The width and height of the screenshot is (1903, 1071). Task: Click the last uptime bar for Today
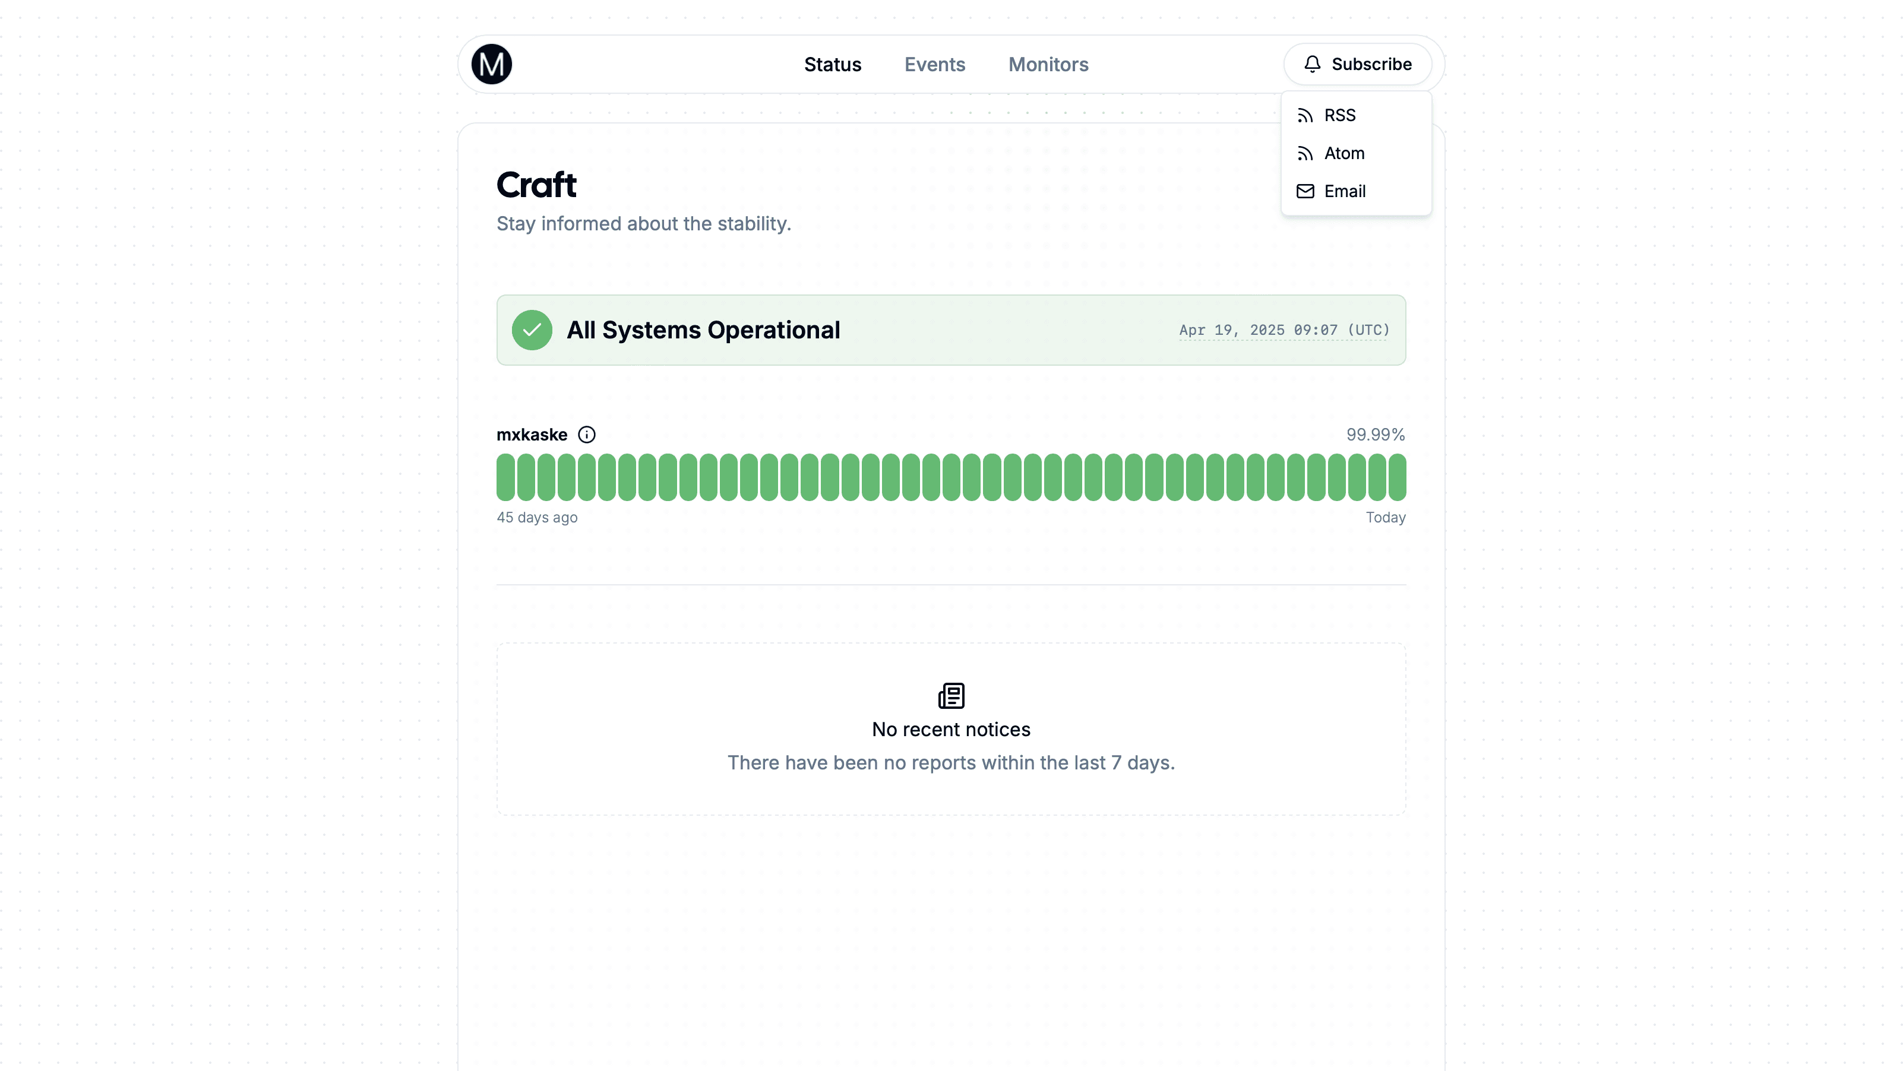pyautogui.click(x=1397, y=477)
